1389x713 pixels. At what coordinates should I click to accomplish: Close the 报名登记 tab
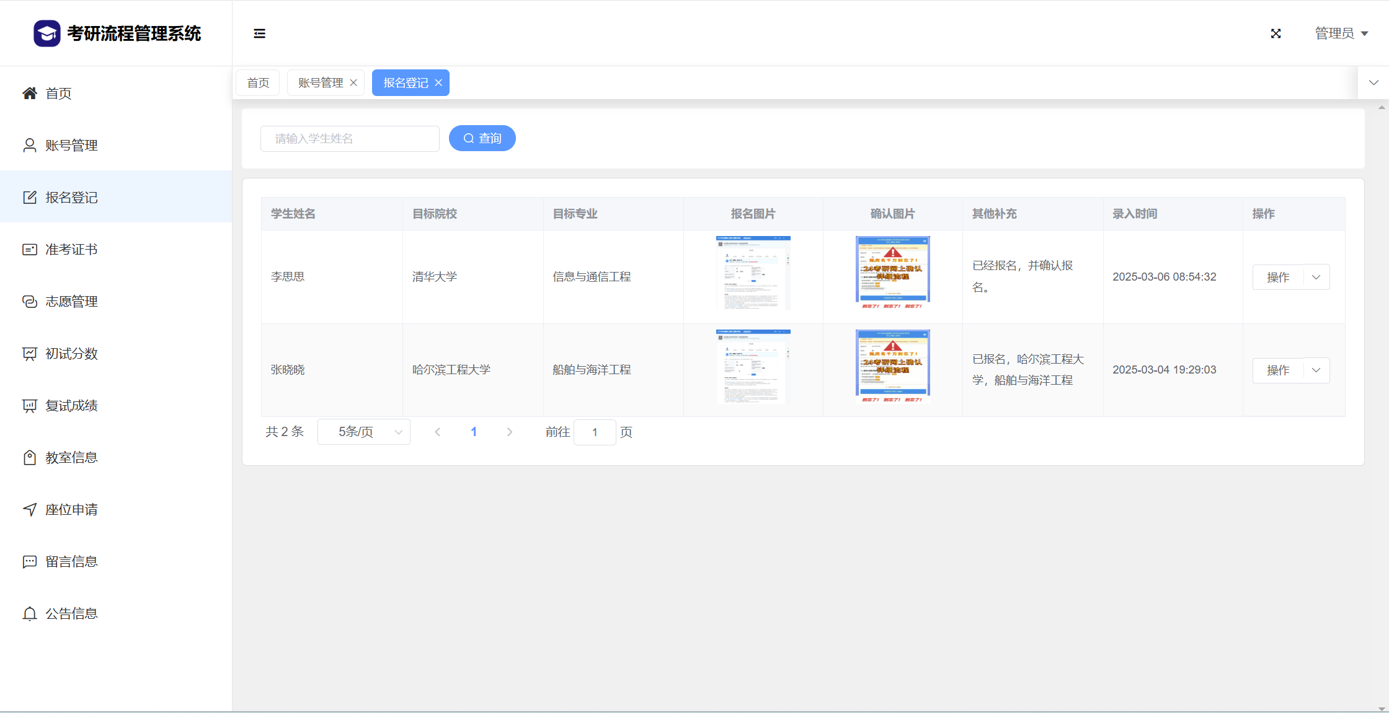438,83
